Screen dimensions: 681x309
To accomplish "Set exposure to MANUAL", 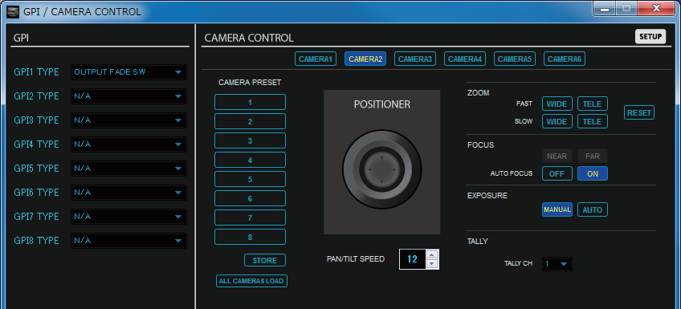I will [557, 209].
